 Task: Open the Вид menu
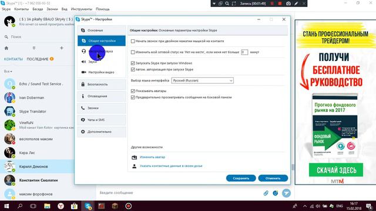point(64,9)
